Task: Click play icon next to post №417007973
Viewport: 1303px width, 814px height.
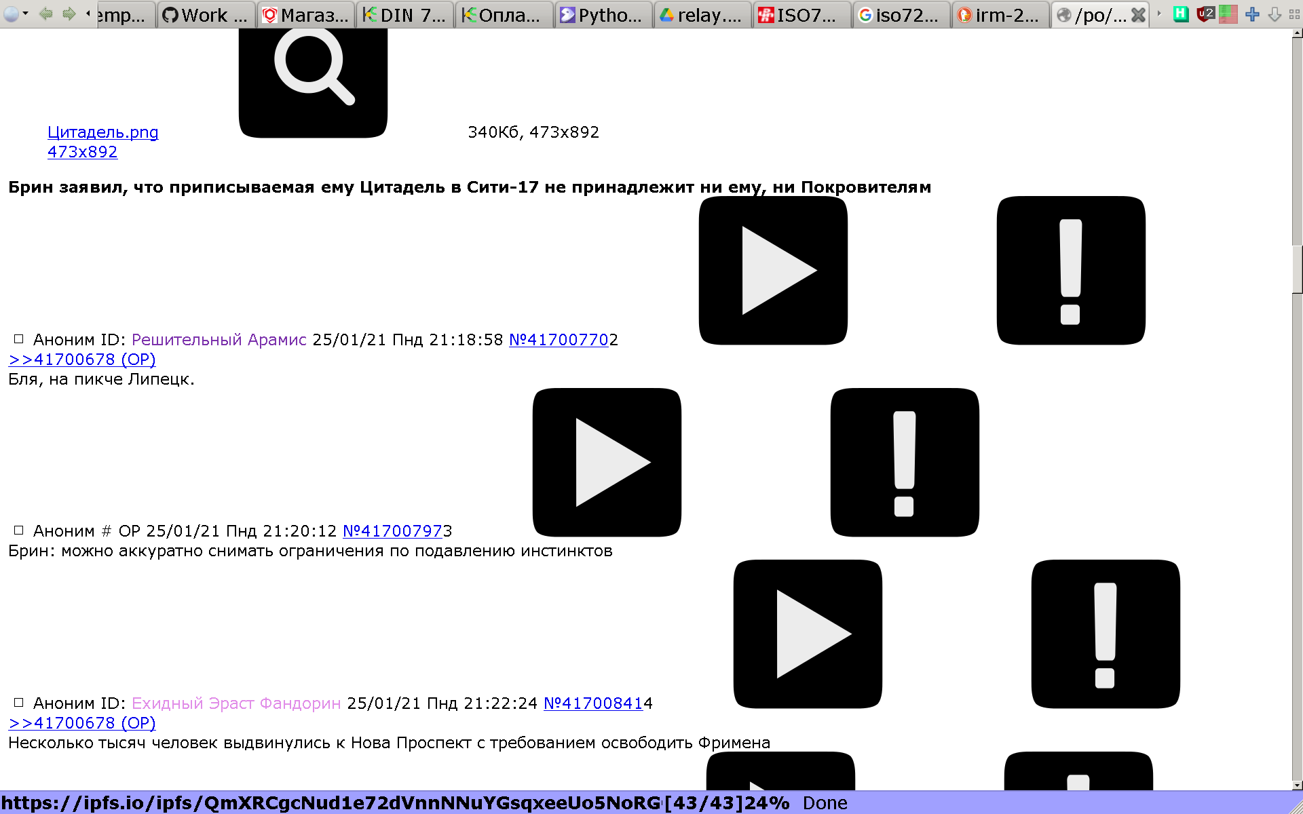Action: coord(607,462)
